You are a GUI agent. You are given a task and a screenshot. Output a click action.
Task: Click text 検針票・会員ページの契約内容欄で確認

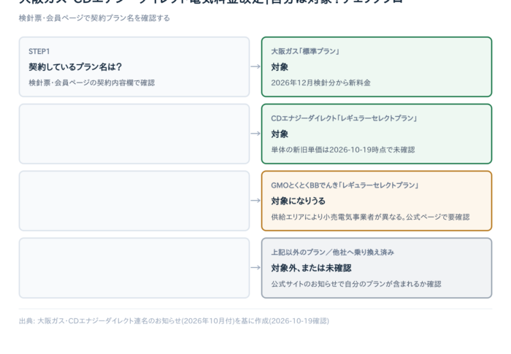point(91,82)
